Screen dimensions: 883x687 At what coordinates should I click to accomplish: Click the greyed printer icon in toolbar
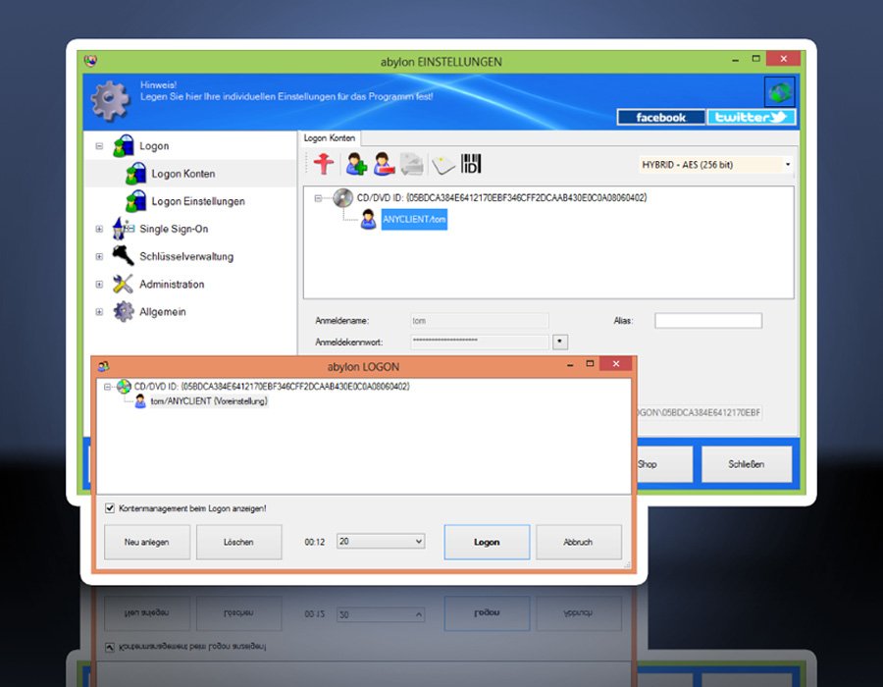(412, 164)
